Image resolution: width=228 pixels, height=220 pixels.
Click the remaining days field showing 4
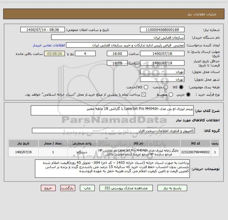(x=85, y=54)
